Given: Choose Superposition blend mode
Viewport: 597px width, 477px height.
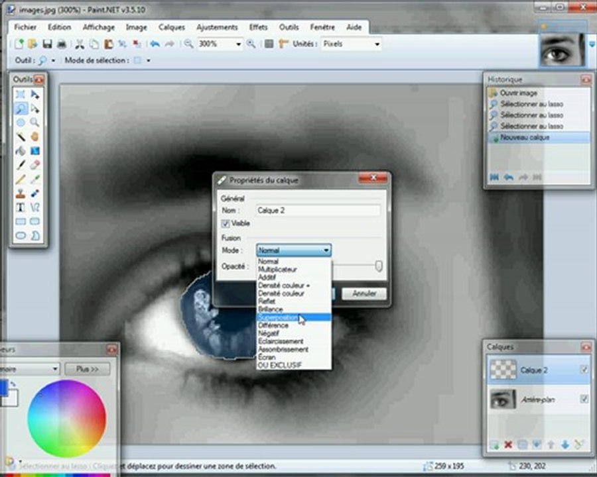Looking at the screenshot, I should pyautogui.click(x=294, y=317).
